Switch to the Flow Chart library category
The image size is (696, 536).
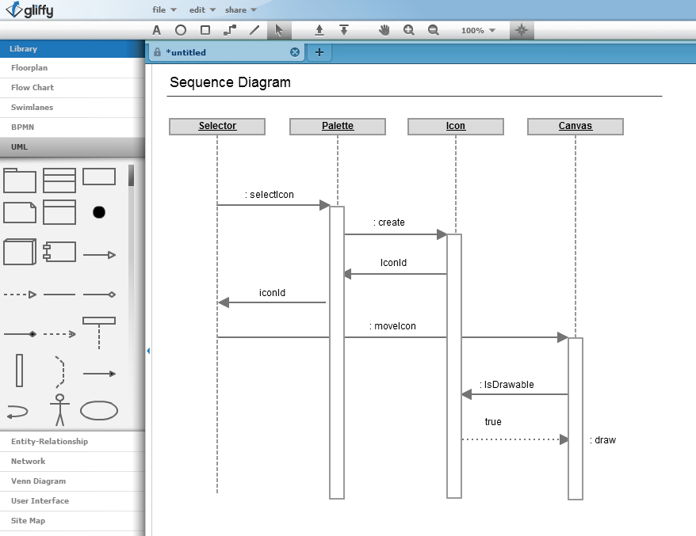point(32,87)
